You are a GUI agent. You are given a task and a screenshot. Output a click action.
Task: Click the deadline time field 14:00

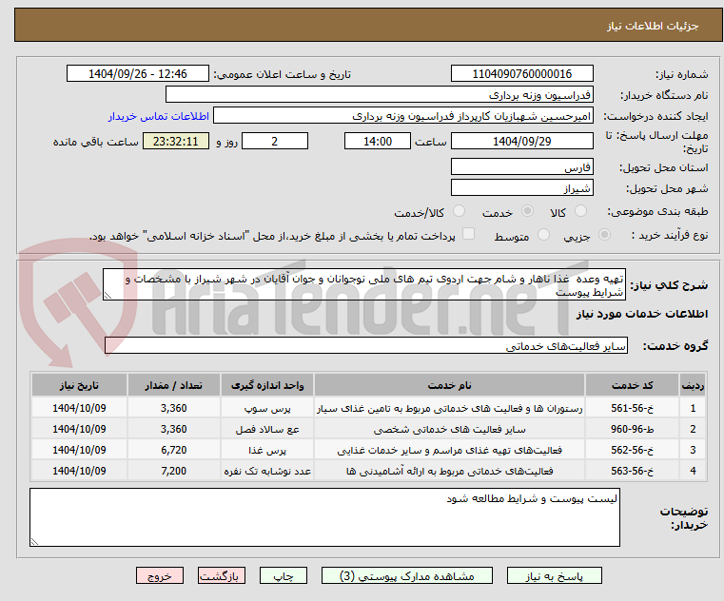(378, 142)
